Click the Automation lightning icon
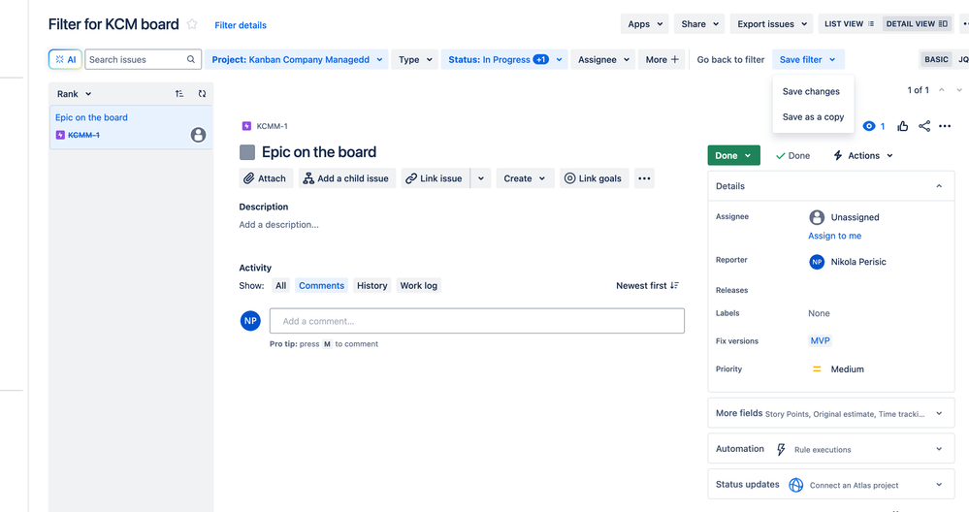969x512 pixels. click(781, 450)
